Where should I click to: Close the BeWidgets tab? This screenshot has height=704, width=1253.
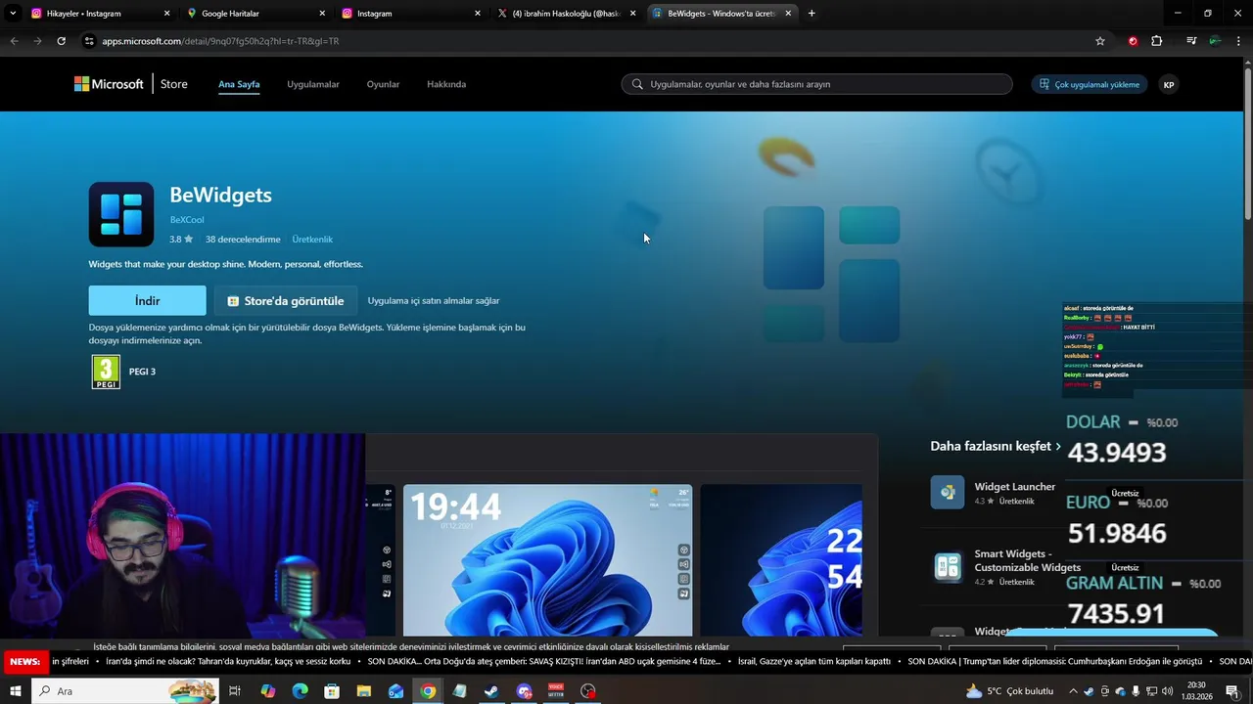[x=788, y=14]
